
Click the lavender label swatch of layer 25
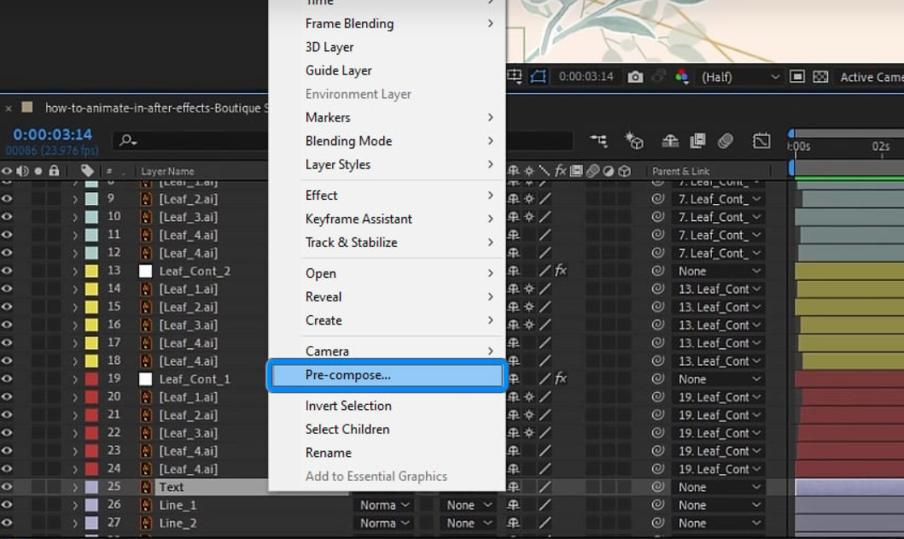[91, 487]
